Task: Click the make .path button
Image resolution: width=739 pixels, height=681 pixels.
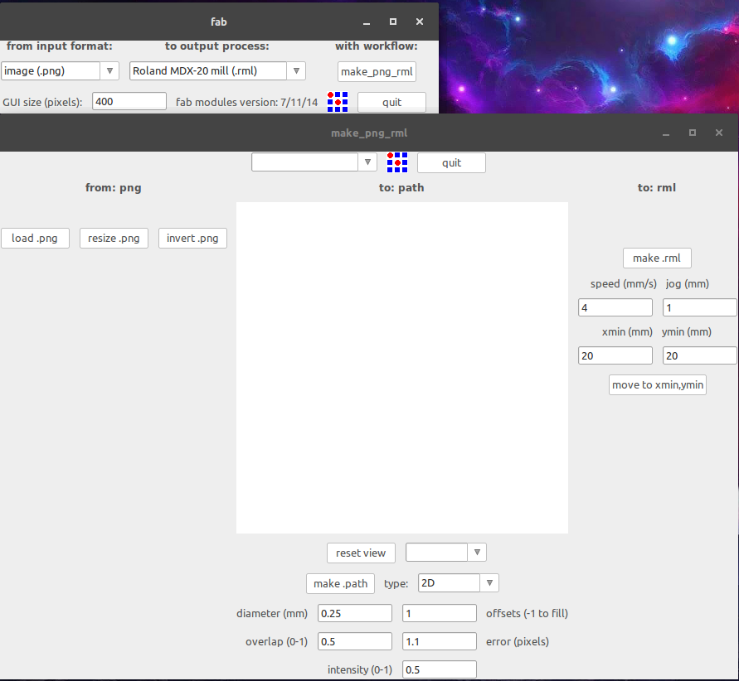Action: pyautogui.click(x=340, y=583)
